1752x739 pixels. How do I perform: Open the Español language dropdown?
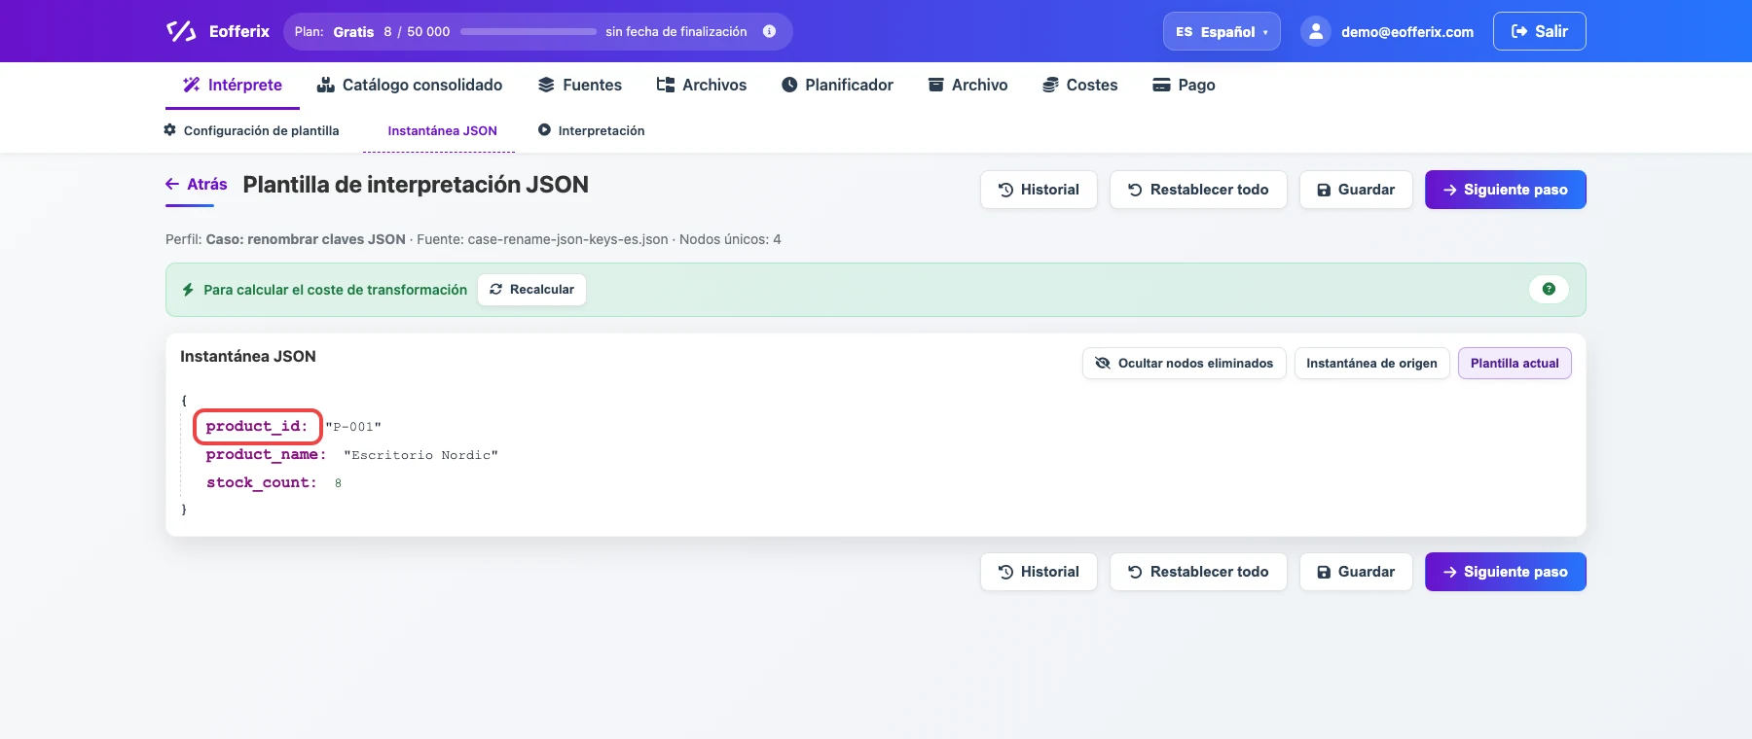1222,31
